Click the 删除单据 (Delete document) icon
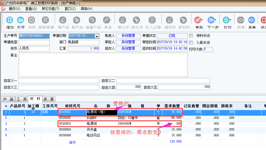The image size is (266, 150). point(46,20)
